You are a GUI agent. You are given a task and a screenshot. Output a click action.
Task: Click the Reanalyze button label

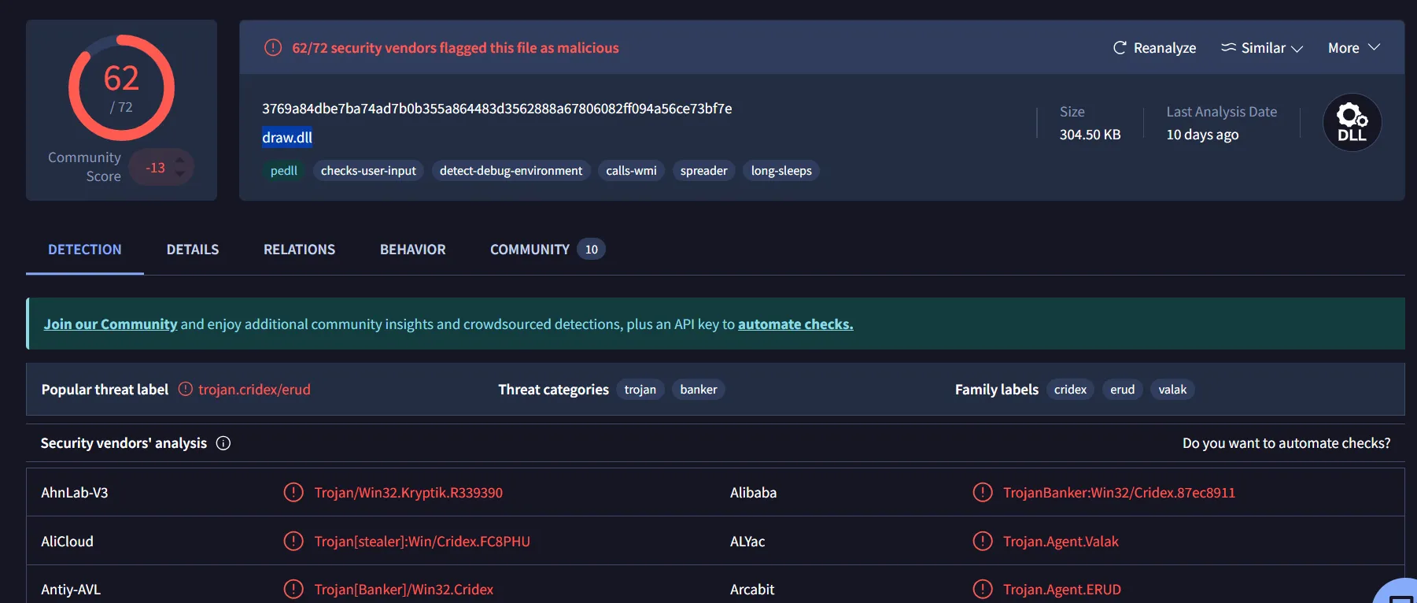point(1164,48)
